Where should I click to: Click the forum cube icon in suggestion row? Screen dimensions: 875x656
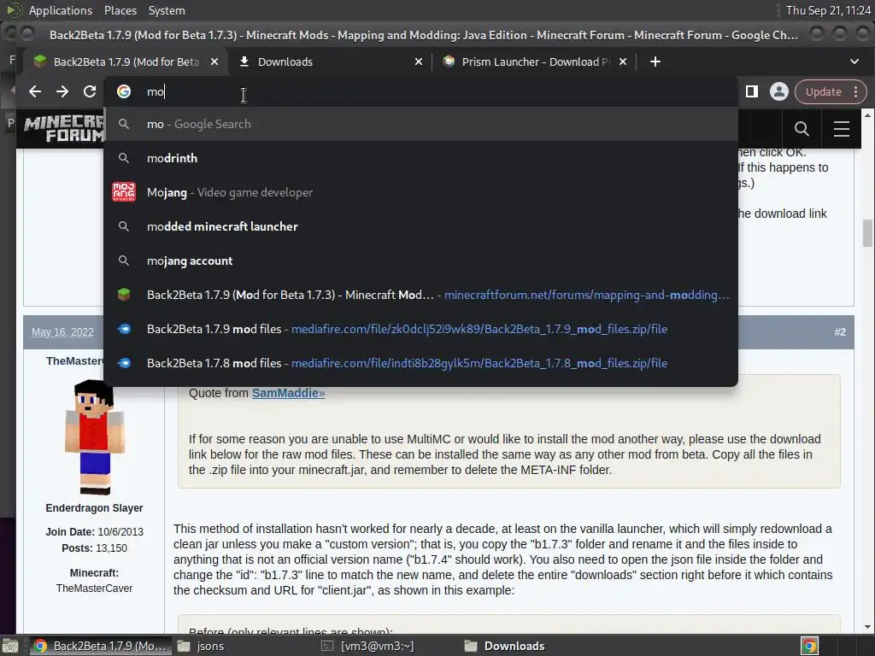coord(124,295)
